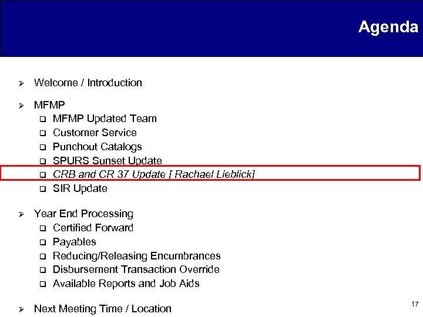Click the square bullet before Available Reports

[x=43, y=284]
